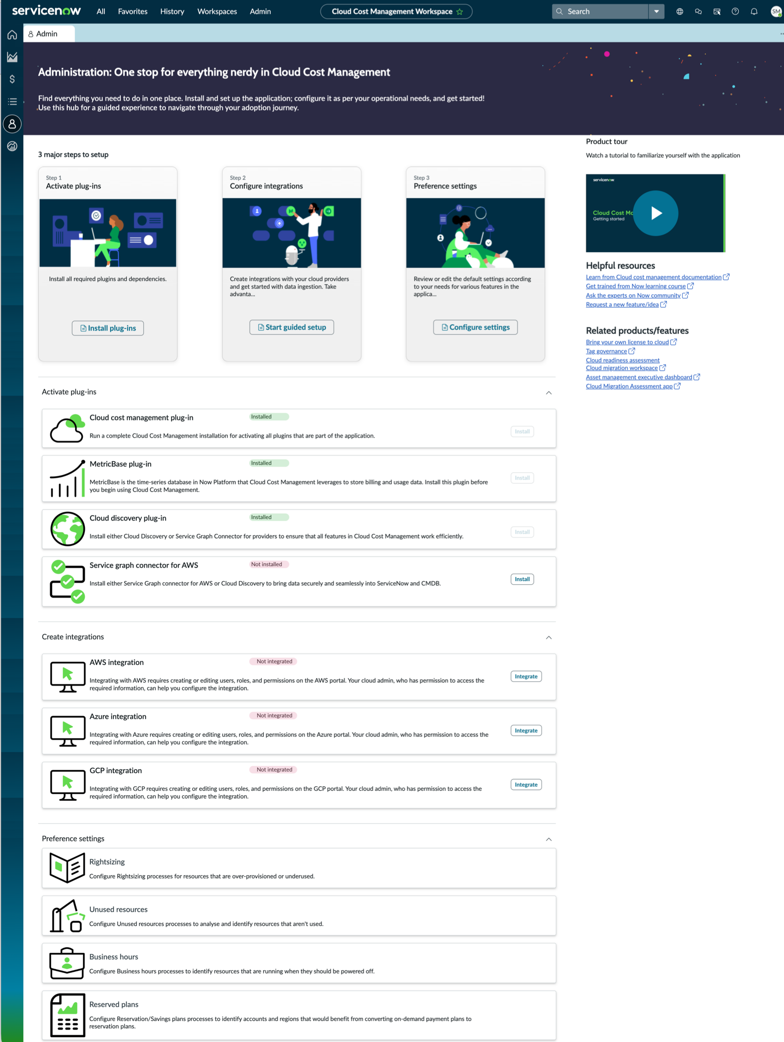Click the GCP integration monitor icon
This screenshot has width=784, height=1042.
[67, 785]
